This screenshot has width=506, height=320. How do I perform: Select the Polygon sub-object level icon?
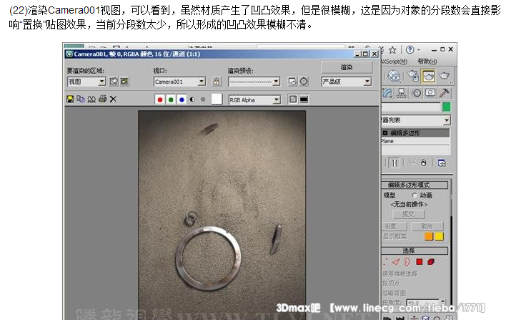420,261
